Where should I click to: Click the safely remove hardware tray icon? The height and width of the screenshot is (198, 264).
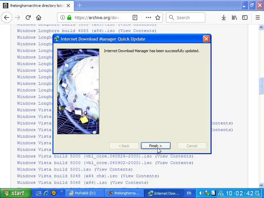click(208, 193)
